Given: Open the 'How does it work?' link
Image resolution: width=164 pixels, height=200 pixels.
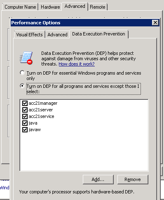Looking at the screenshot, I should pos(77,64).
